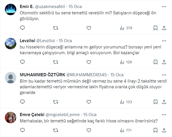Retweet Emir E.'s tweet about temettü

[56, 28]
